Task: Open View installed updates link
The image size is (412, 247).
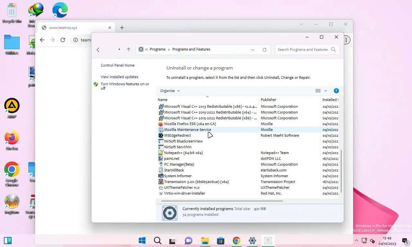Action: [119, 77]
